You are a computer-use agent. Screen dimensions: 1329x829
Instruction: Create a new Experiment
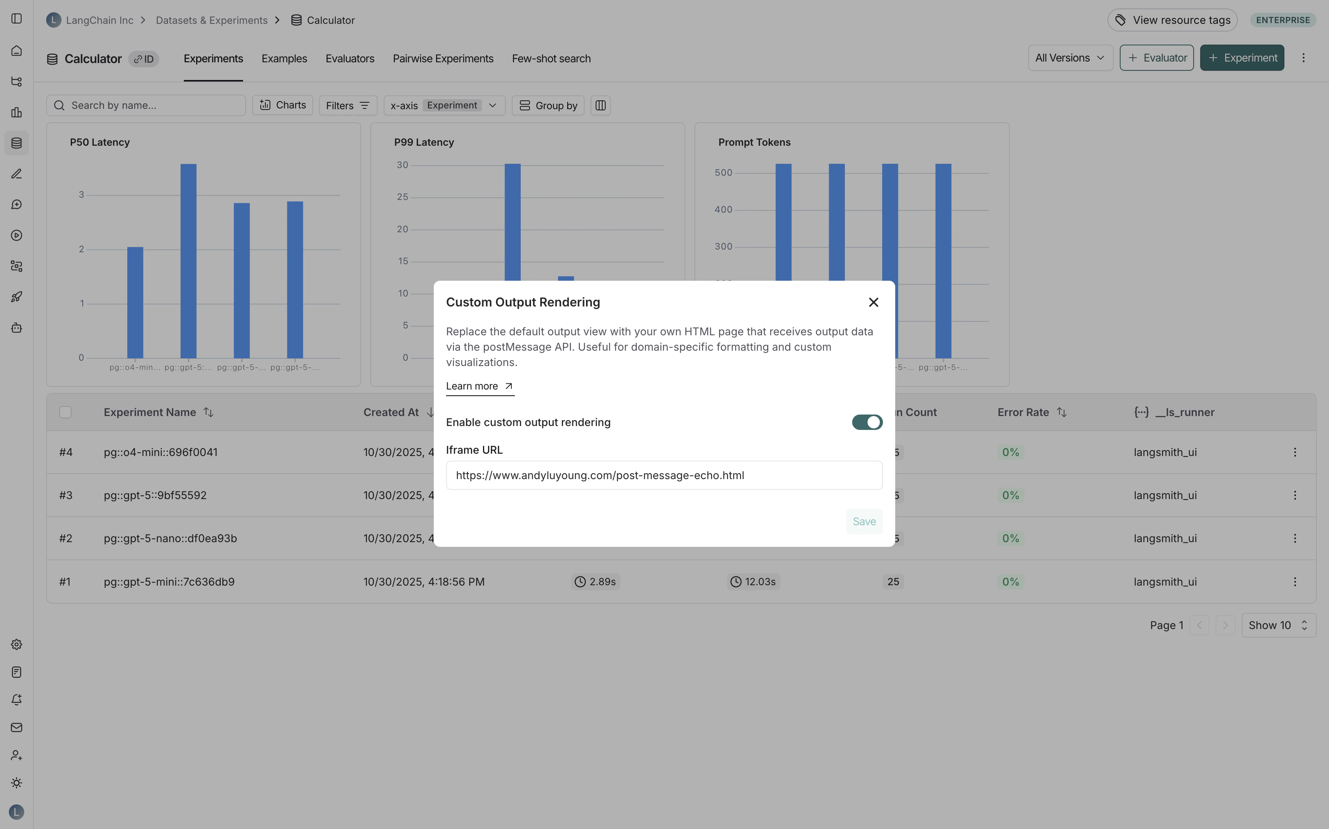tap(1242, 58)
